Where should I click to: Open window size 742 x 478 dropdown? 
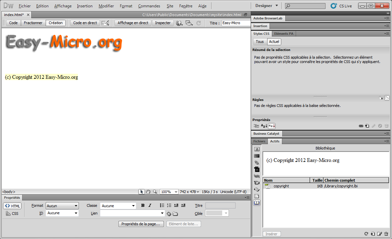click(189, 192)
